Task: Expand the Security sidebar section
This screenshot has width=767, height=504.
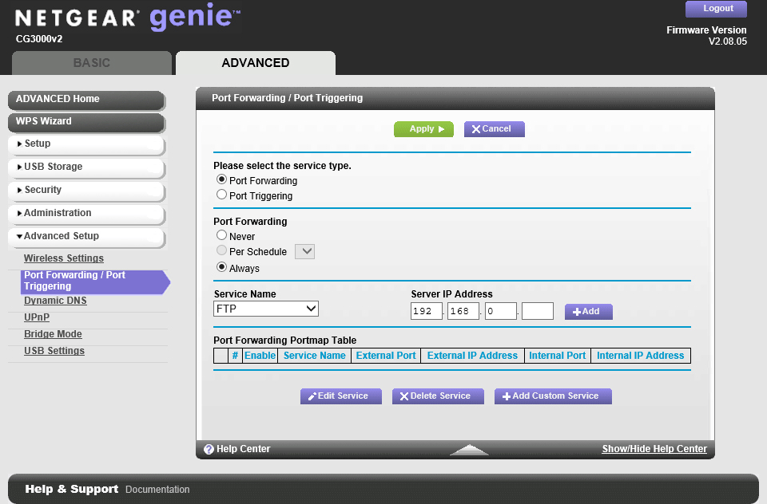Action: click(x=85, y=191)
